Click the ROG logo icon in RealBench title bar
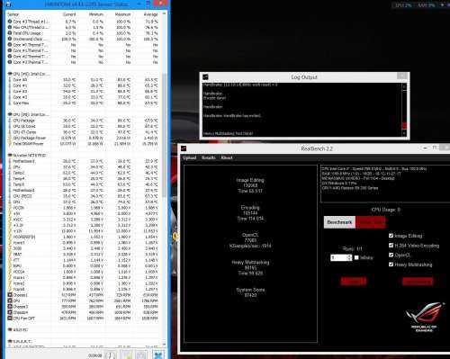Image resolution: width=450 pixels, height=359 pixels. [x=184, y=148]
